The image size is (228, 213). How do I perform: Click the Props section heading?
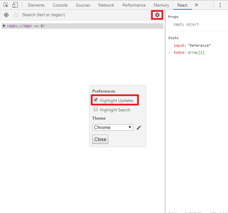(x=173, y=17)
